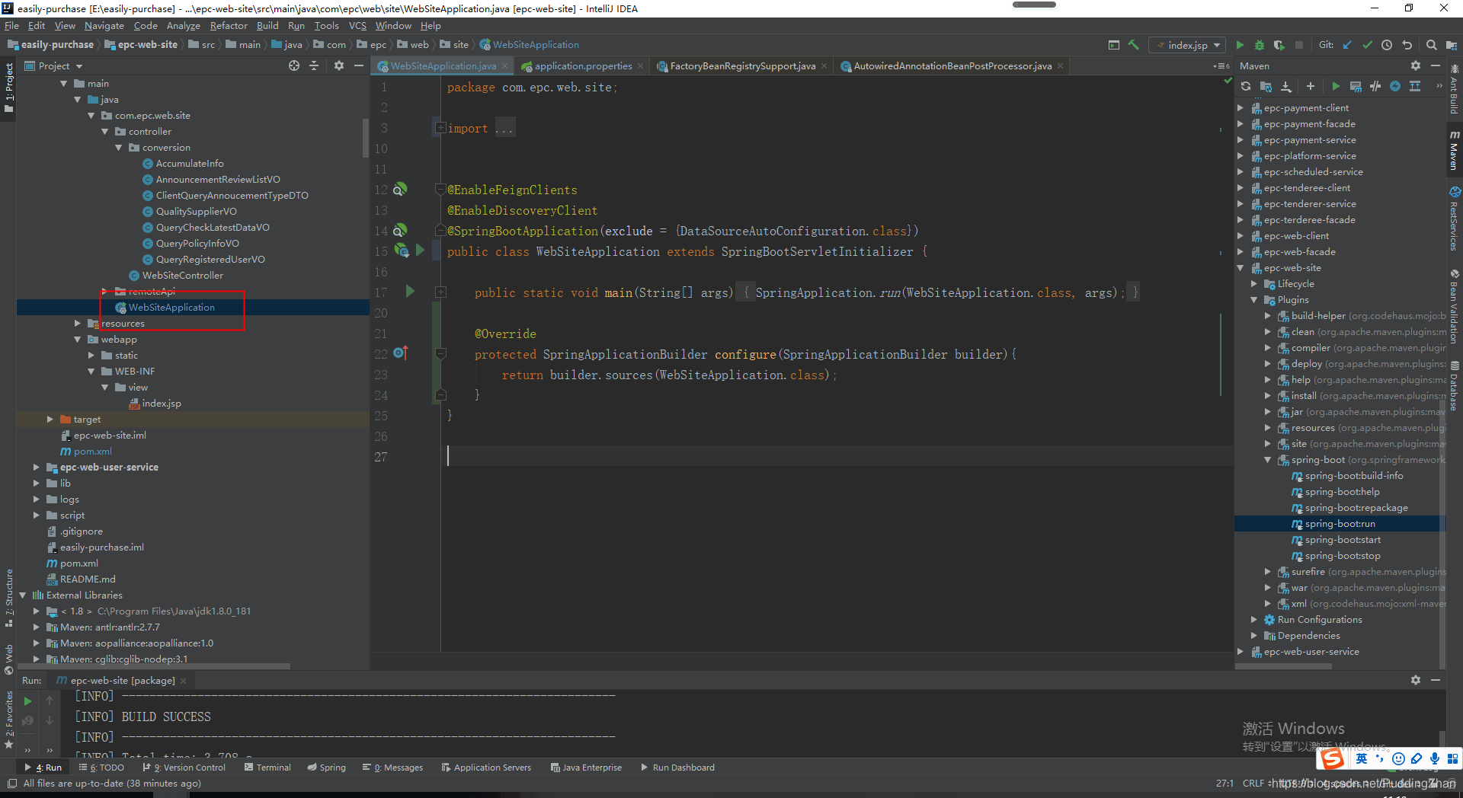Start debugging with the bug icon

(x=1260, y=45)
